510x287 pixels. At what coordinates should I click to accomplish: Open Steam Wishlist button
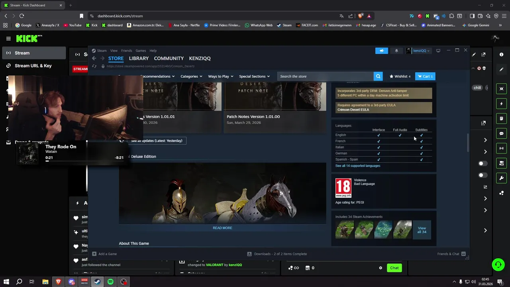point(400,76)
